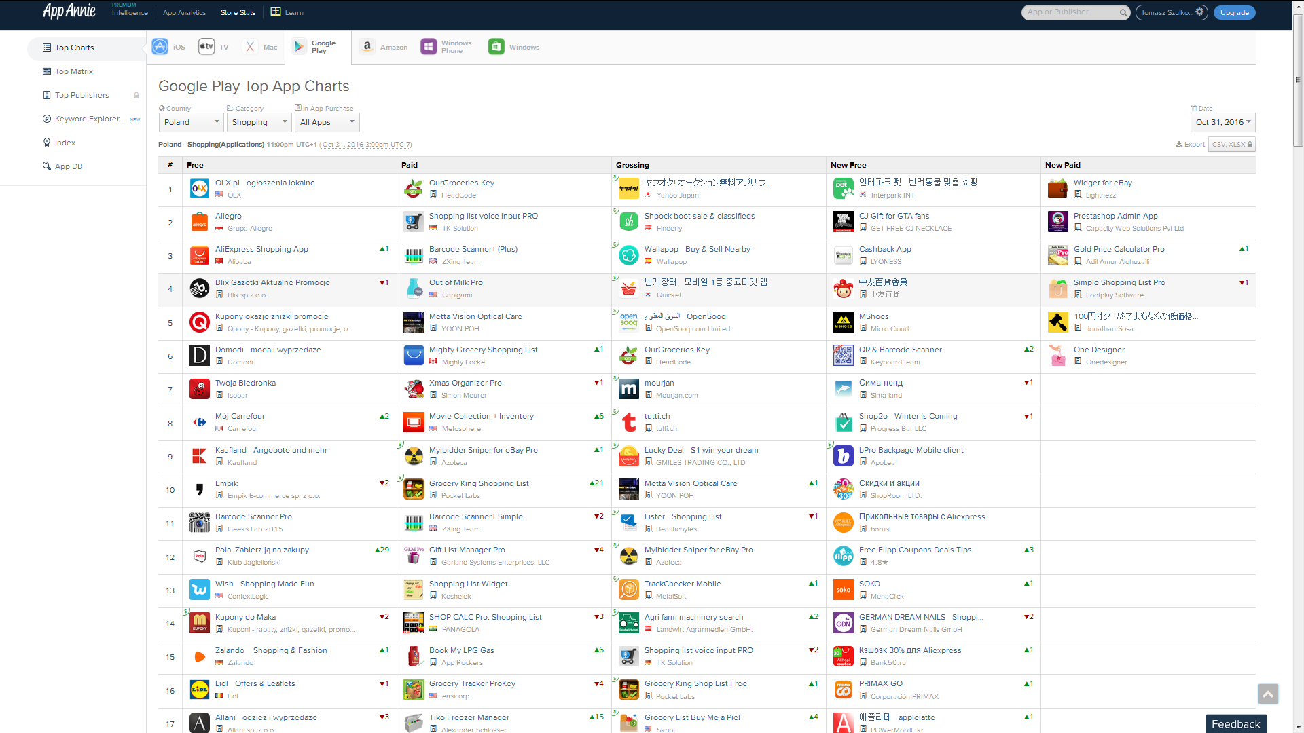Viewport: 1304px width, 733px height.
Task: Click the iOS App Store icon
Action: (160, 47)
